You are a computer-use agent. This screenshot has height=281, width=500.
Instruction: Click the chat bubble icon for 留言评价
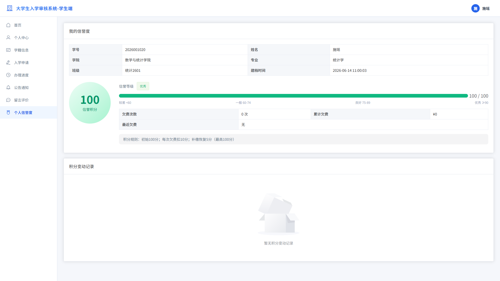click(x=8, y=100)
